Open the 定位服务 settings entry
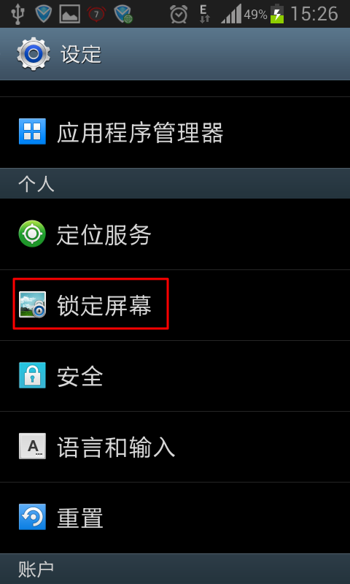The image size is (350, 584). pyautogui.click(x=175, y=234)
